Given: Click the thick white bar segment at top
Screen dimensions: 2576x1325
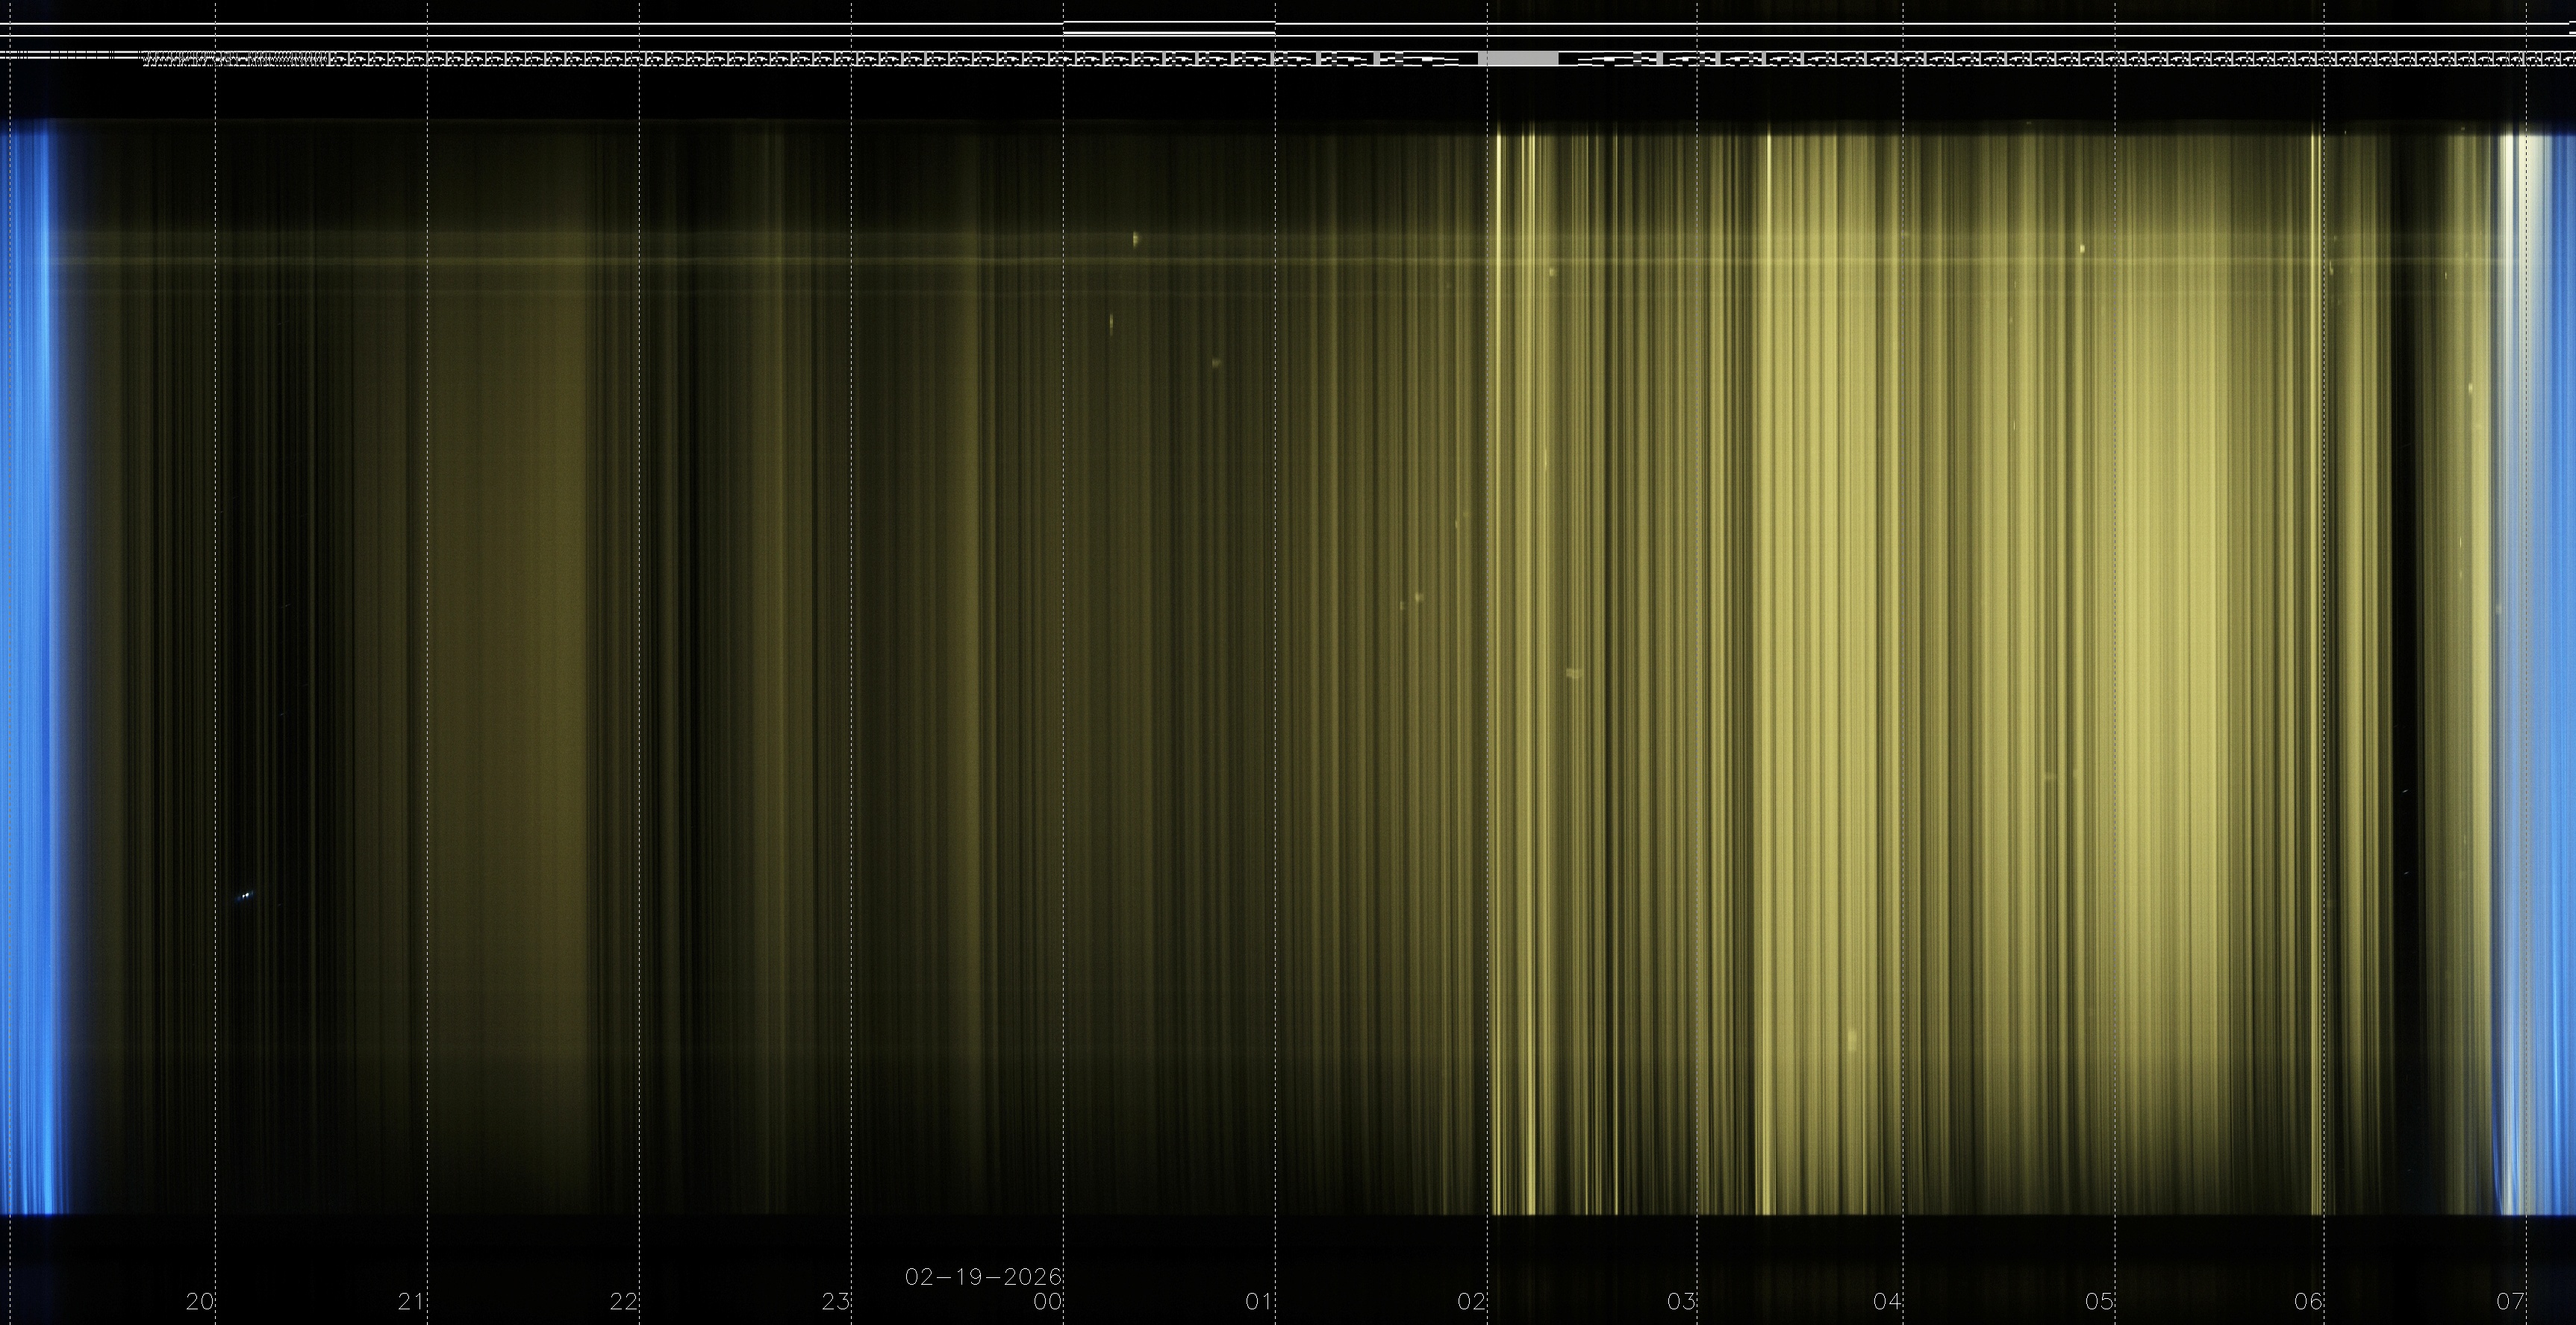Looking at the screenshot, I should (x=1168, y=33).
